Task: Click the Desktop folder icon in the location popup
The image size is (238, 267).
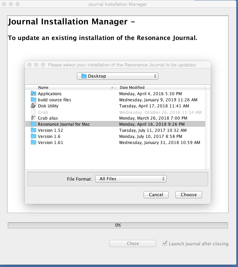Action: click(x=84, y=76)
